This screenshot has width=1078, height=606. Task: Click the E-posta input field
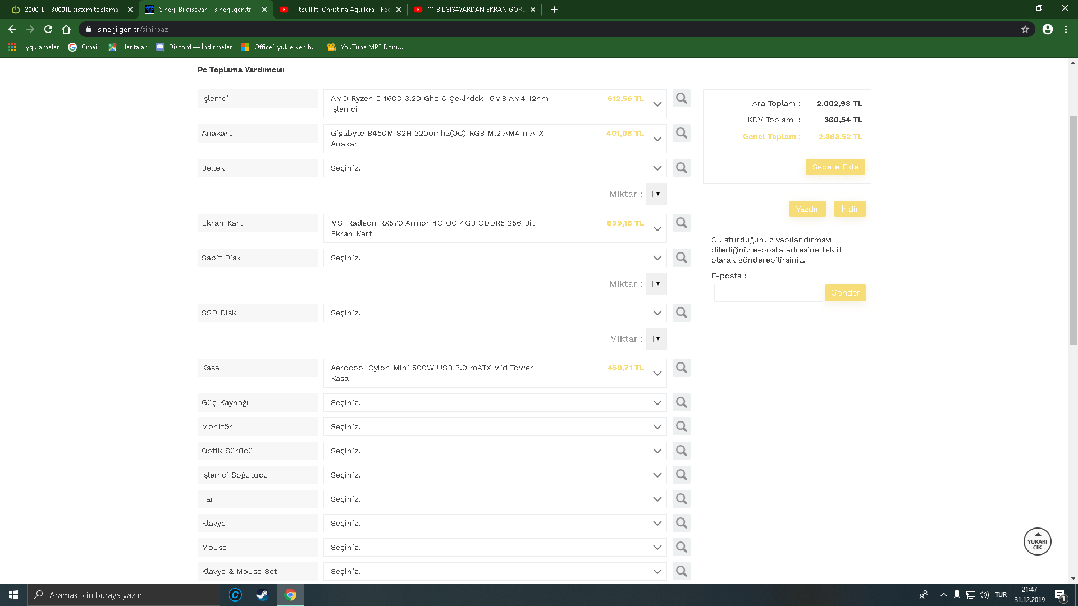point(768,293)
